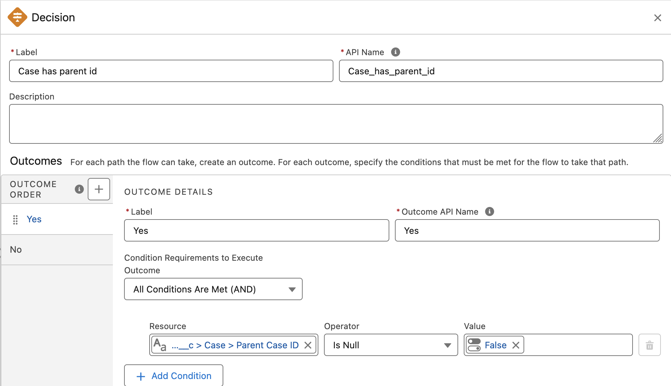The height and width of the screenshot is (386, 671).
Task: Delete the condition with trash icon
Action: (649, 345)
